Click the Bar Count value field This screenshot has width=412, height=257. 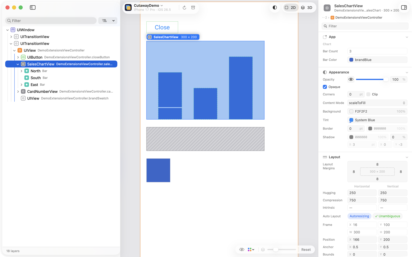tap(377, 51)
